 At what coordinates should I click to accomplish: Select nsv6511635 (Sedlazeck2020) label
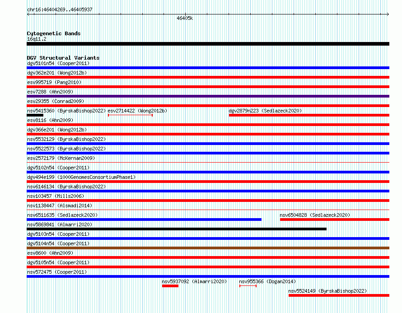(x=62, y=215)
